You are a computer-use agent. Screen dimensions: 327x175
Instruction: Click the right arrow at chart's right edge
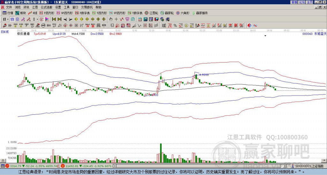pyautogui.click(x=324, y=160)
